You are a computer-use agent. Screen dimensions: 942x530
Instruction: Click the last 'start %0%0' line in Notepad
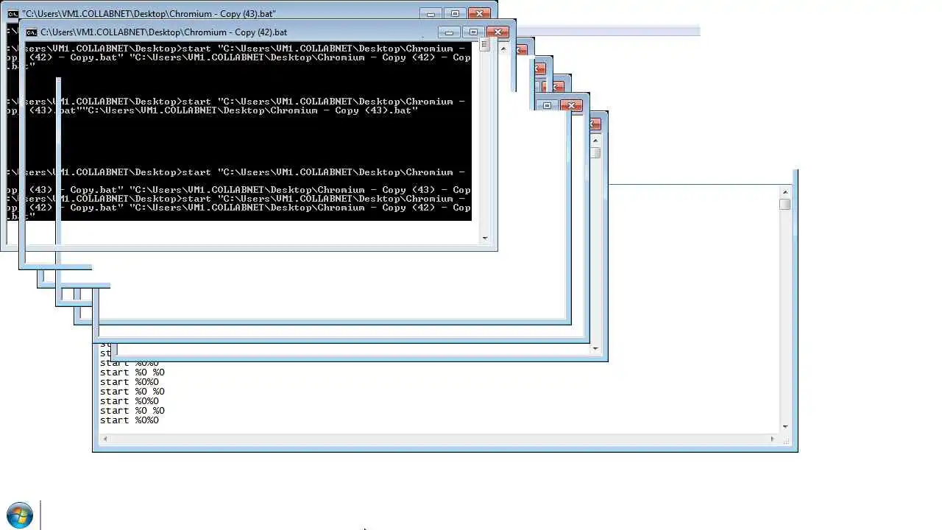click(x=130, y=420)
